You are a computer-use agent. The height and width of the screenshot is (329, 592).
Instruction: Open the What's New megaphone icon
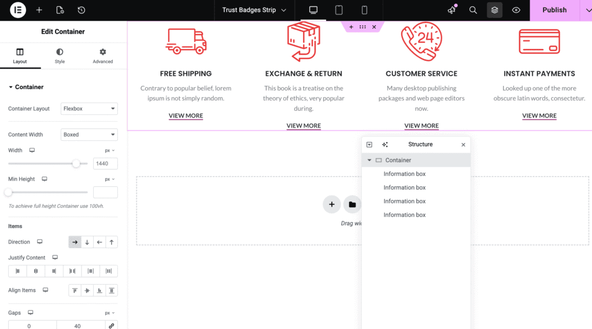point(452,10)
